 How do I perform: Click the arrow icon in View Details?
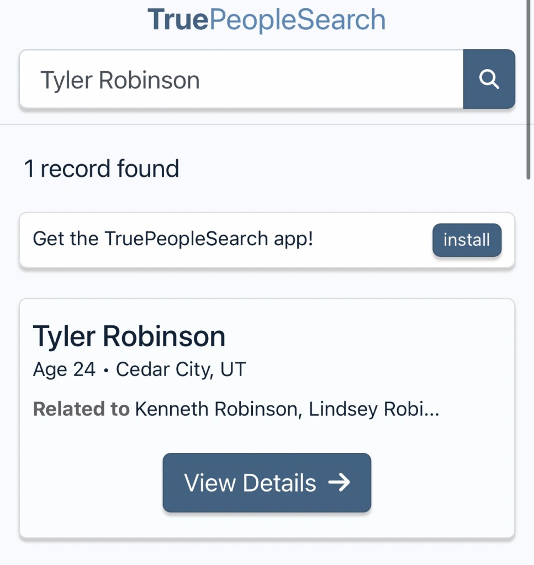339,482
